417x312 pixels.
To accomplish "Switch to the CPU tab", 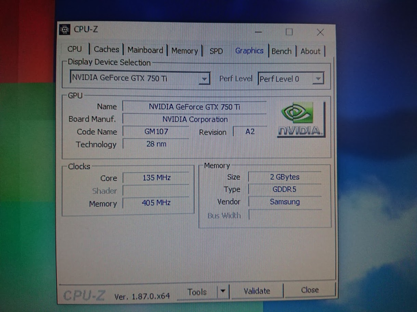I will (75, 49).
